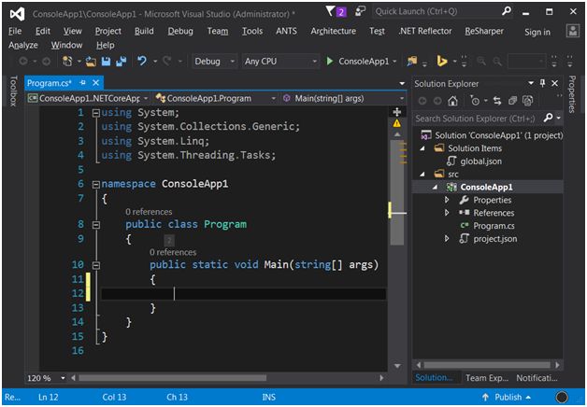The width and height of the screenshot is (587, 407).
Task: Switch to the Notificati... tab
Action: click(x=537, y=378)
